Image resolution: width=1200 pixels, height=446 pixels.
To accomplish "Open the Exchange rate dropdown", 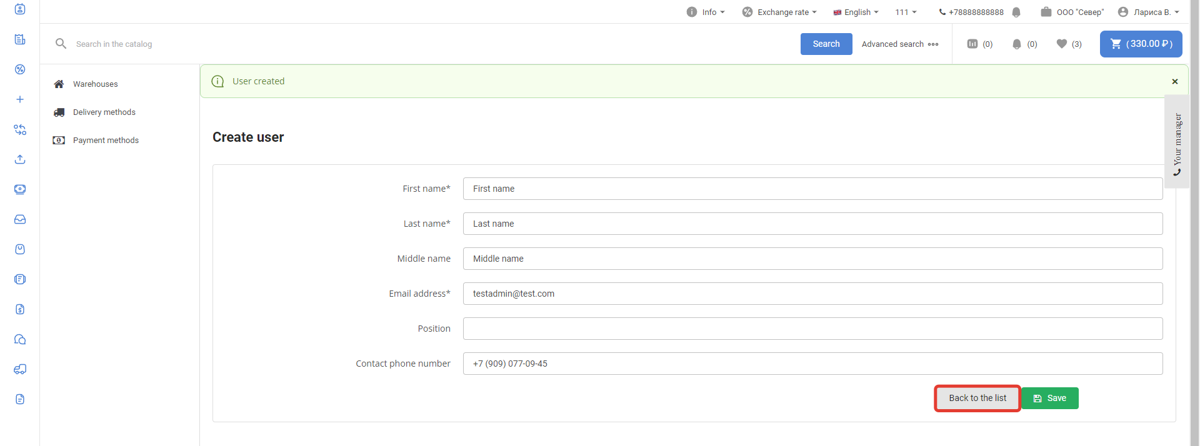I will click(779, 12).
